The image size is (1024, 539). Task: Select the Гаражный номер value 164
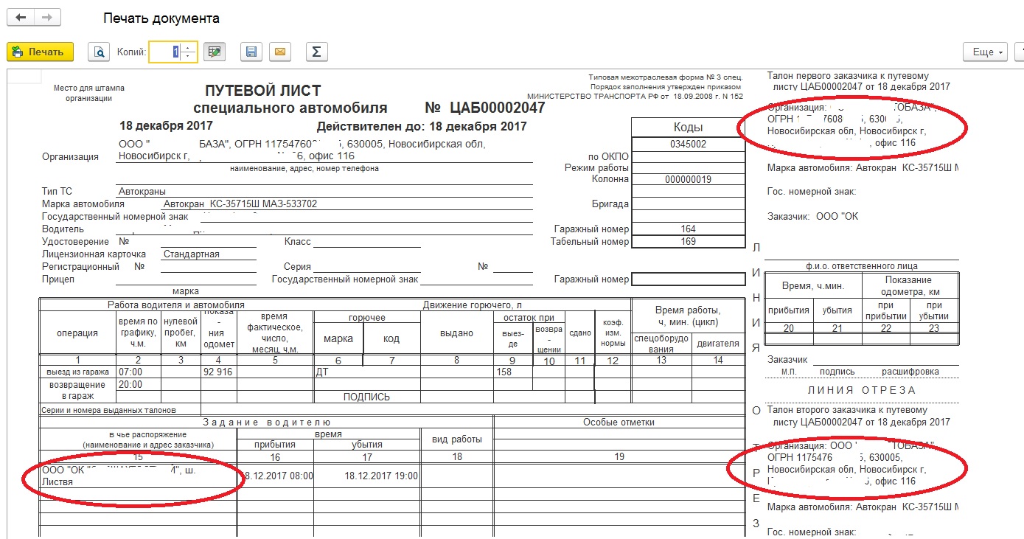(688, 229)
